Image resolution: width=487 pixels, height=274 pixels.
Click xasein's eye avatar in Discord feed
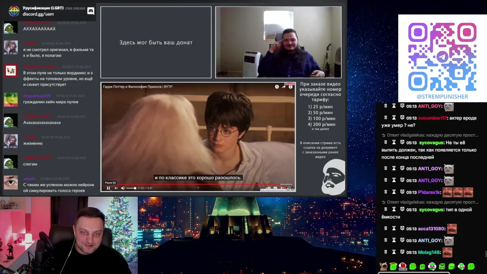[x=11, y=183]
